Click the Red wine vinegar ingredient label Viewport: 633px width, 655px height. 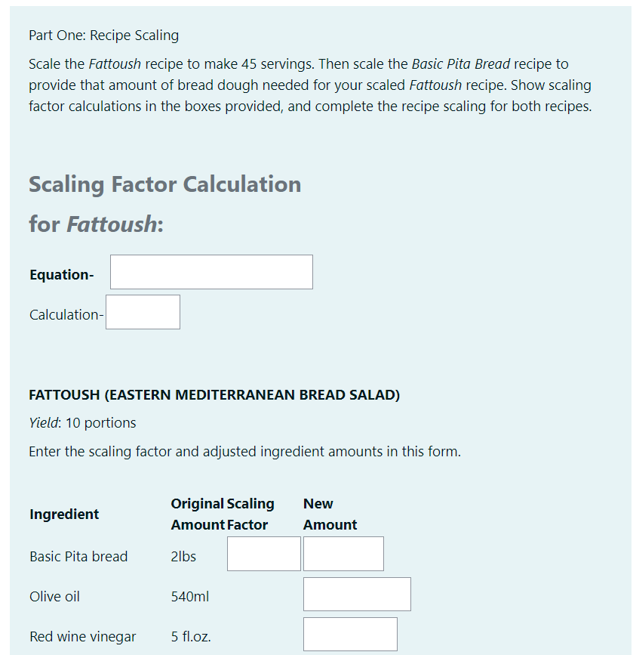[x=83, y=636]
